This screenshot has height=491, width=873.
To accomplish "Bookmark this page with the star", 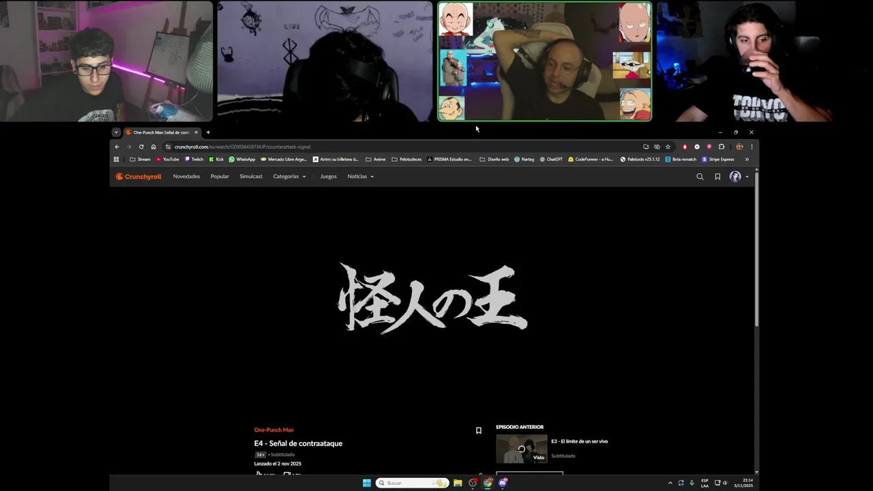I will [668, 147].
